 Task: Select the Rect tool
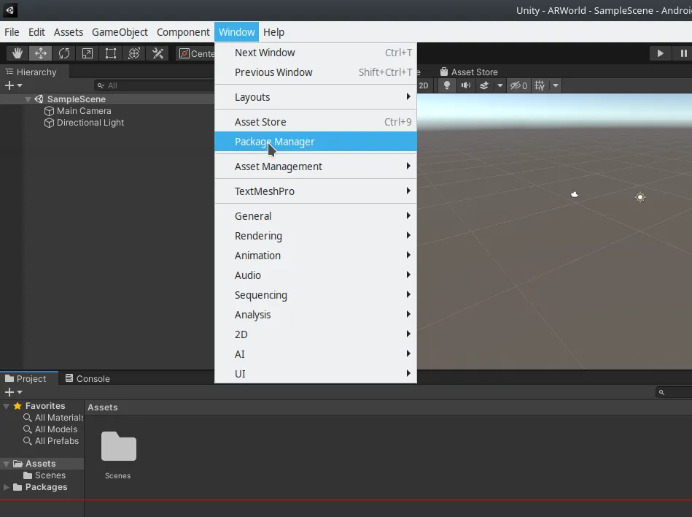pyautogui.click(x=111, y=53)
